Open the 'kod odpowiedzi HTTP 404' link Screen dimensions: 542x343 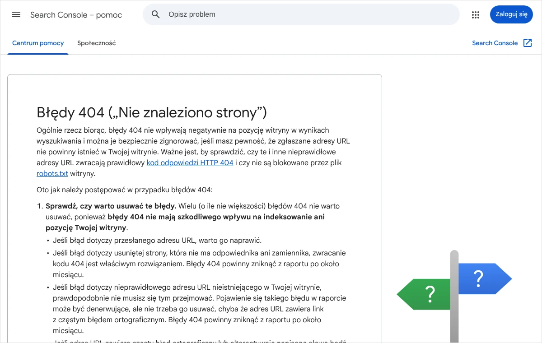pos(190,163)
